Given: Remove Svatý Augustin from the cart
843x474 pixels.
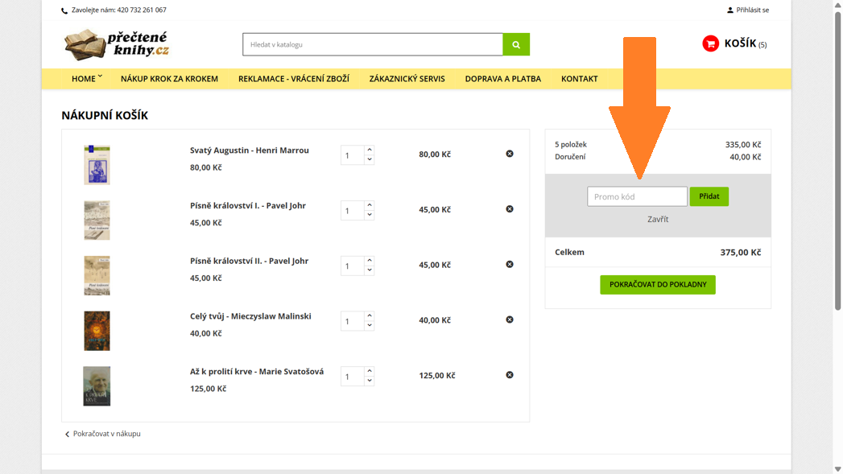Looking at the screenshot, I should click(x=510, y=154).
